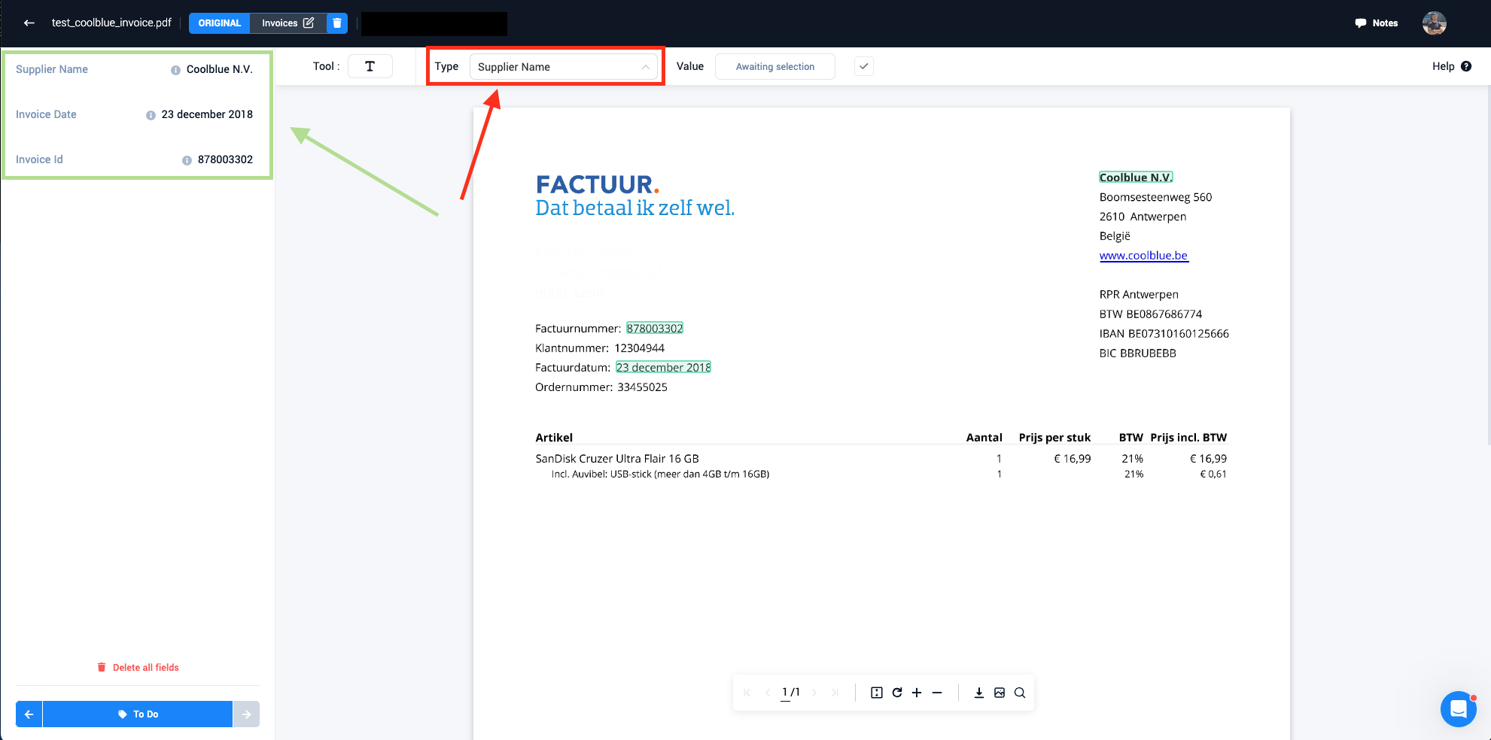Click the BIC BBRUBEBB text
The height and width of the screenshot is (740, 1491).
[1137, 353]
